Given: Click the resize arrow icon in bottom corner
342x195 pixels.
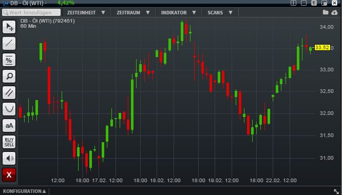Looking at the screenshot, I should pyautogui.click(x=336, y=191).
